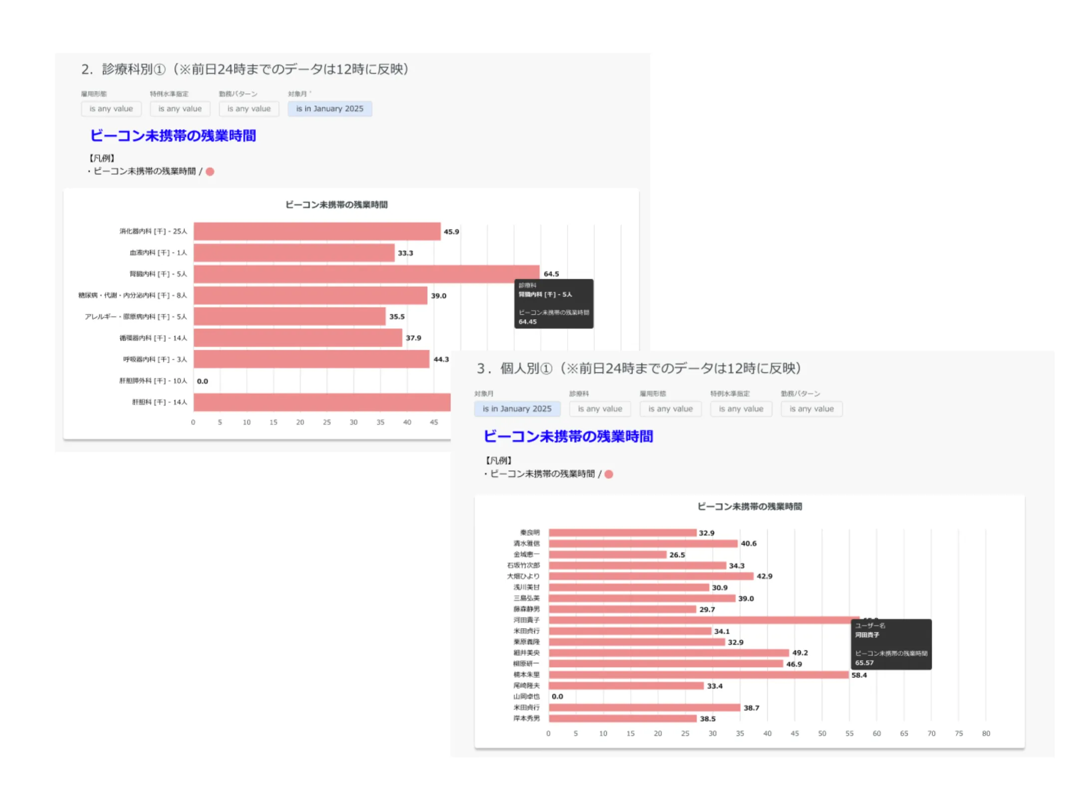The height and width of the screenshot is (808, 1078).
Task: Click the blue ビーコン未携帯の残業時間 heading in 診療科別 panel
Action: [x=173, y=136]
